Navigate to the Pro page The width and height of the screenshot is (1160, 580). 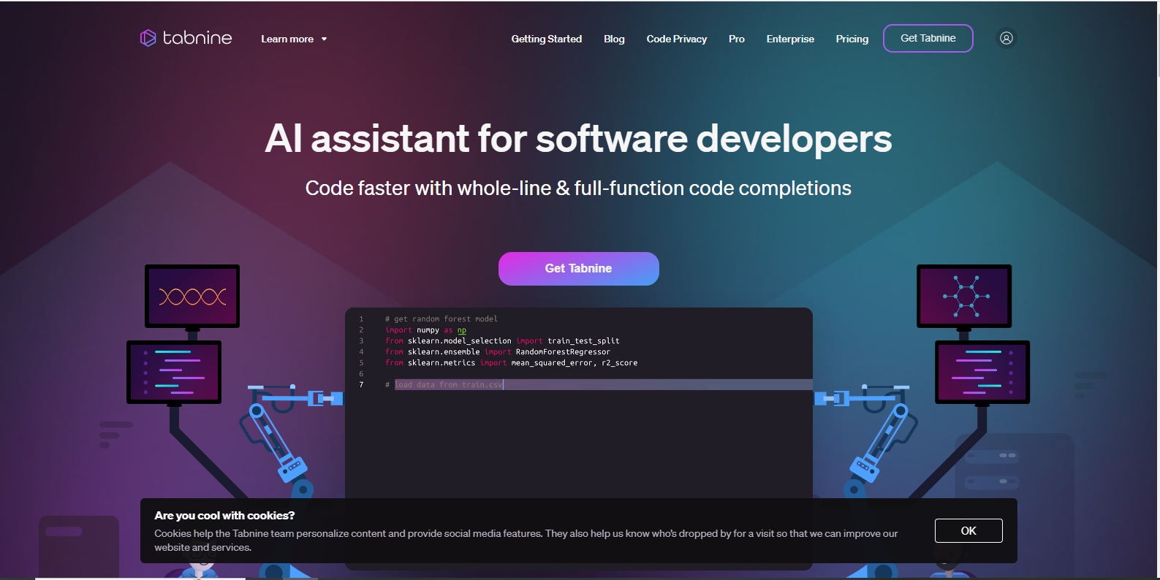coord(736,39)
